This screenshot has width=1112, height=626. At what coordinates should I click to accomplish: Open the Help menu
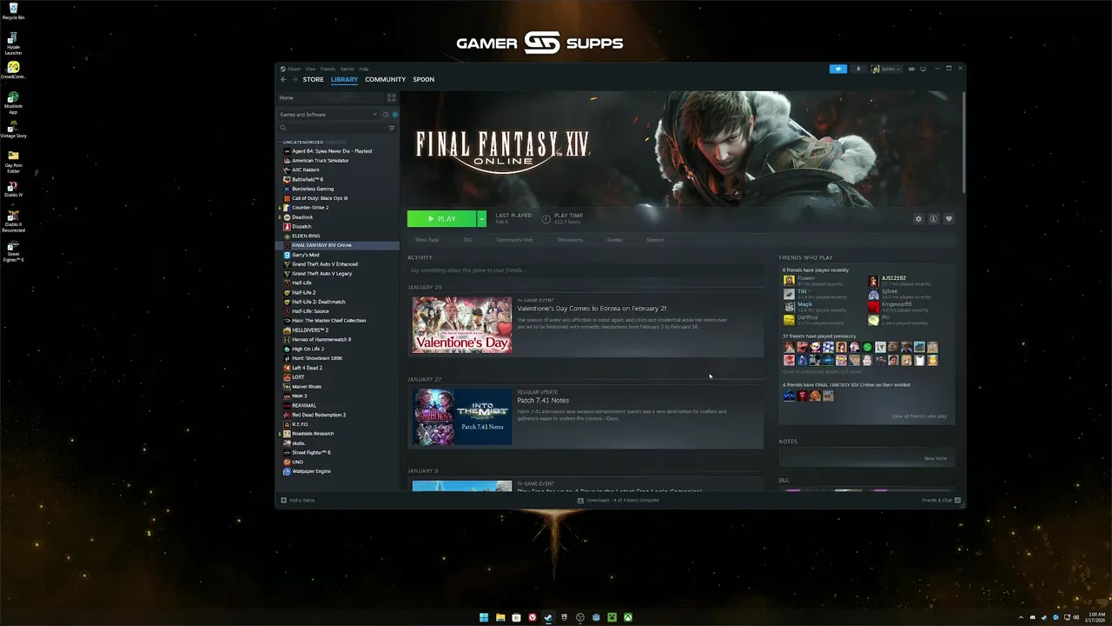(364, 69)
